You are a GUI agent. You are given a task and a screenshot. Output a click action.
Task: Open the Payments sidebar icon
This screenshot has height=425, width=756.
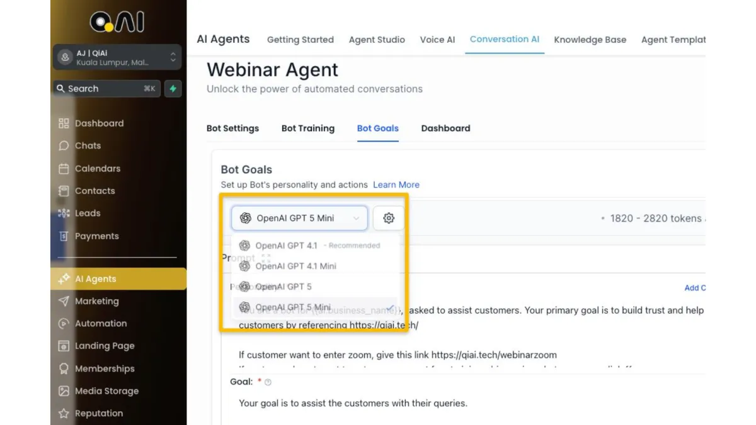click(x=64, y=236)
